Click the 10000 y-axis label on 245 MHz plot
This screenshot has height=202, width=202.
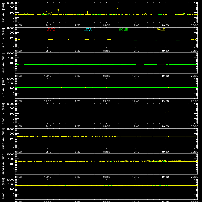[11, 3]
